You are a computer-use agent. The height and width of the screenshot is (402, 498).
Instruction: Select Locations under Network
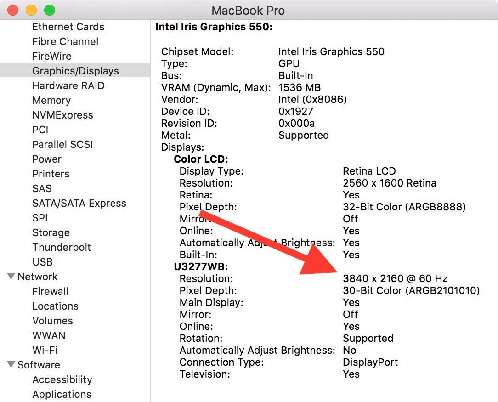click(x=55, y=306)
